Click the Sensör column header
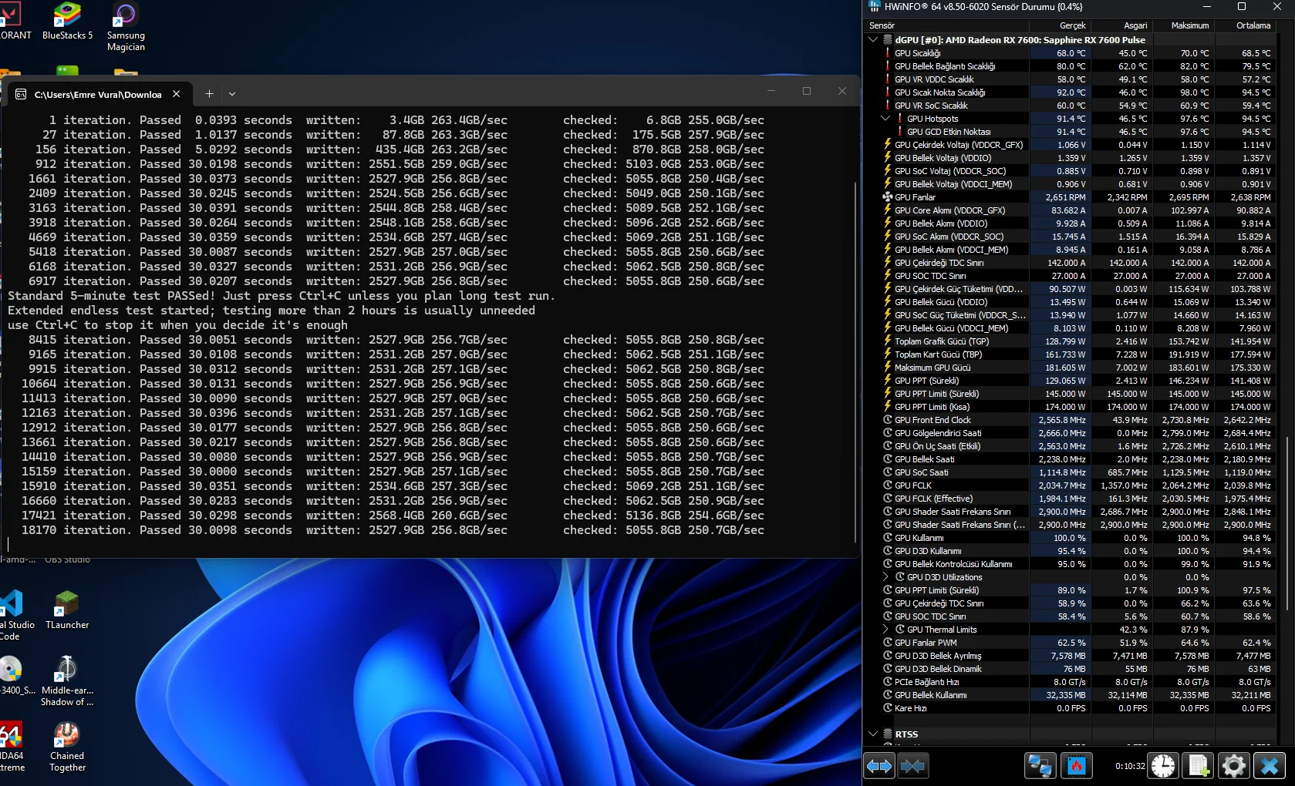This screenshot has width=1295, height=786. (946, 25)
